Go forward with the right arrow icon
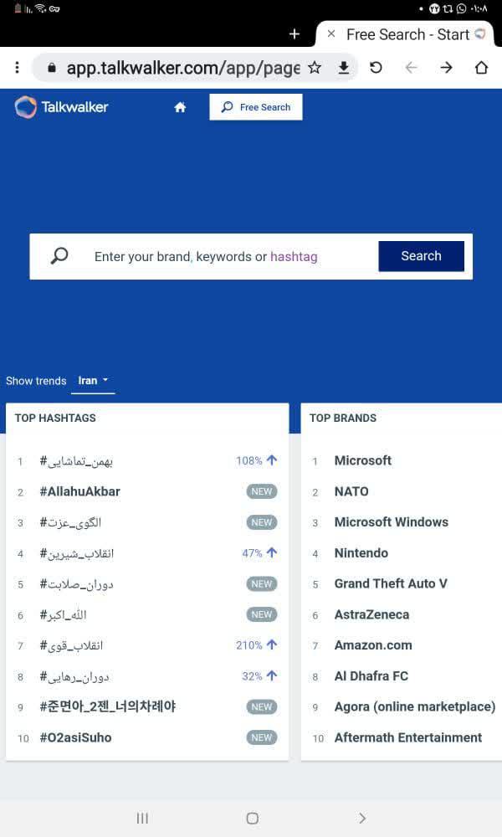This screenshot has height=837, width=502. tap(447, 67)
